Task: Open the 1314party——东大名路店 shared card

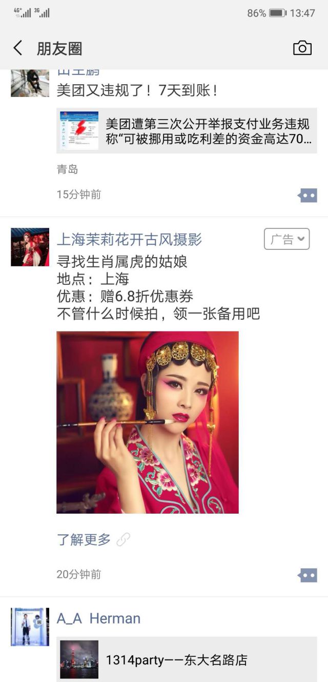Action: pyautogui.click(x=187, y=659)
